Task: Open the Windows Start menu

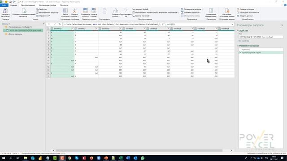Action: pyautogui.click(x=4, y=158)
